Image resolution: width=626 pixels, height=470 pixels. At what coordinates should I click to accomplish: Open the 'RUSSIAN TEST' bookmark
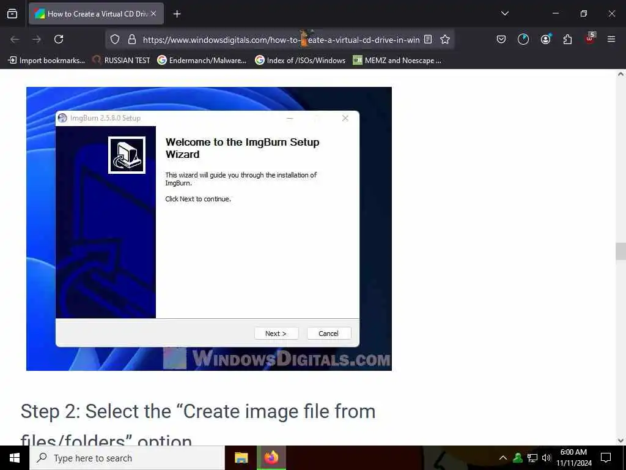pyautogui.click(x=122, y=61)
